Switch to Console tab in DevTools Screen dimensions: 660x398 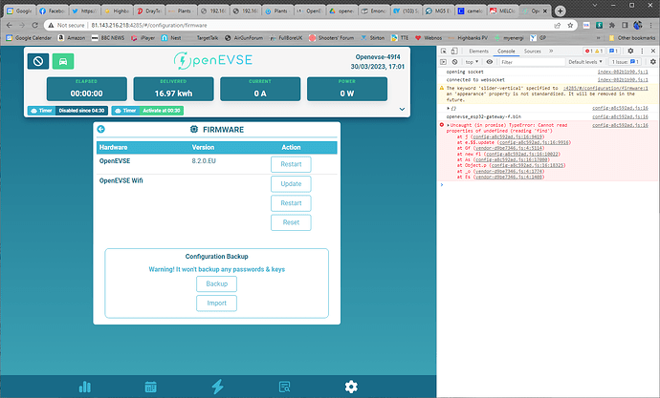point(506,51)
